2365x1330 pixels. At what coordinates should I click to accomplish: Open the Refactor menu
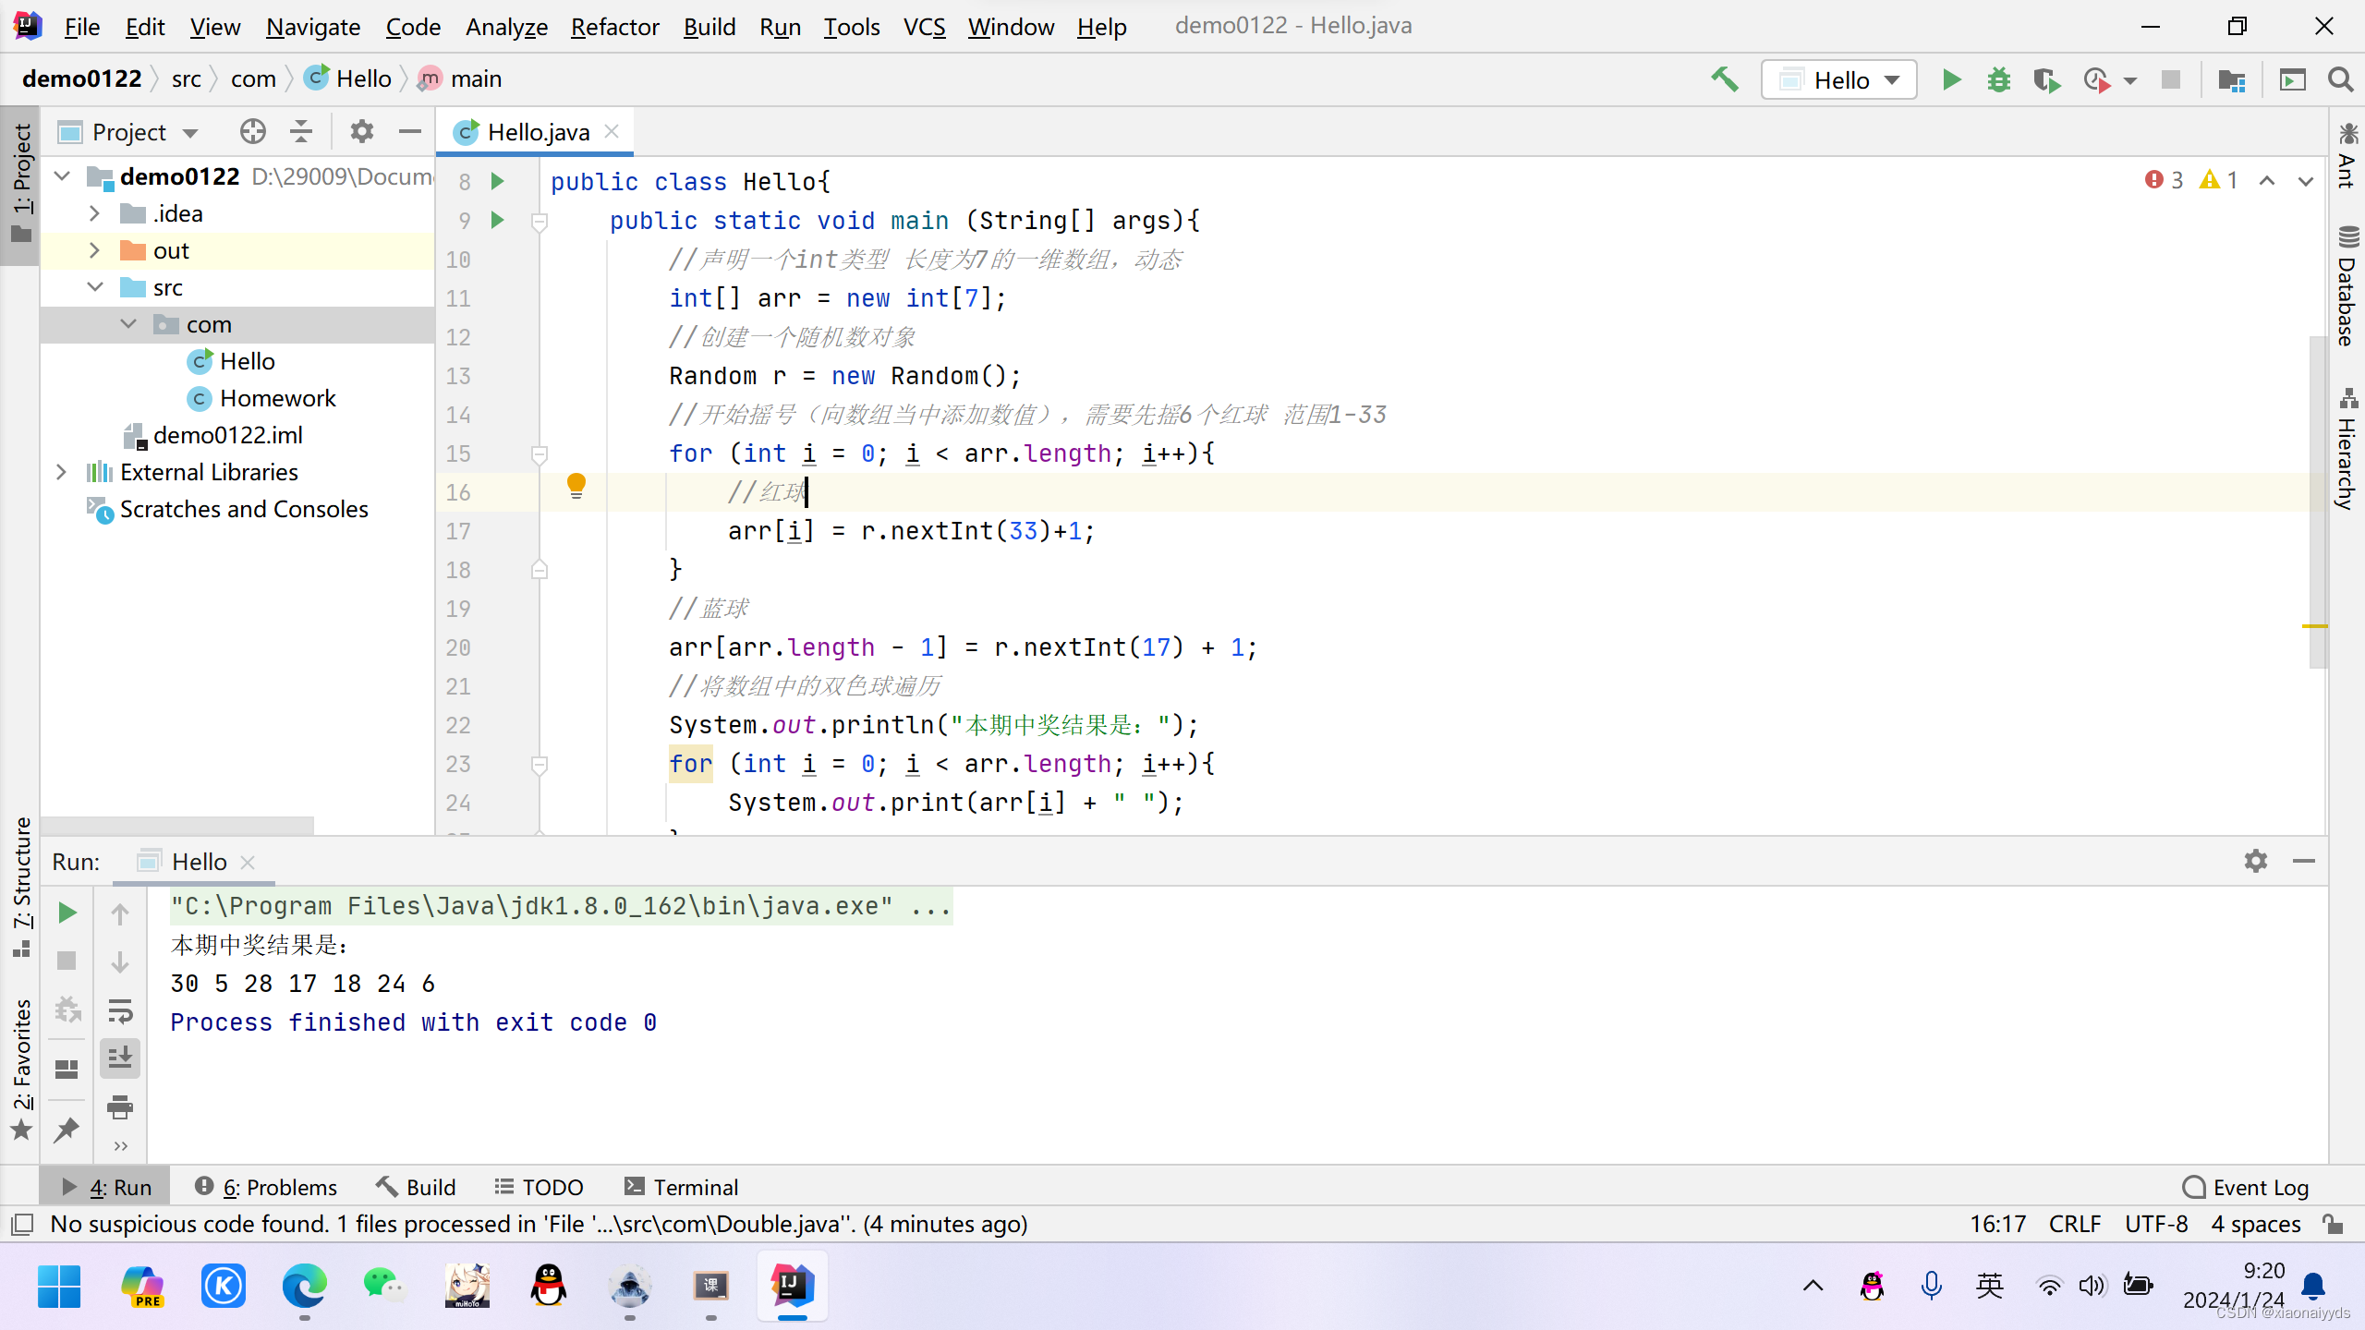point(614,27)
